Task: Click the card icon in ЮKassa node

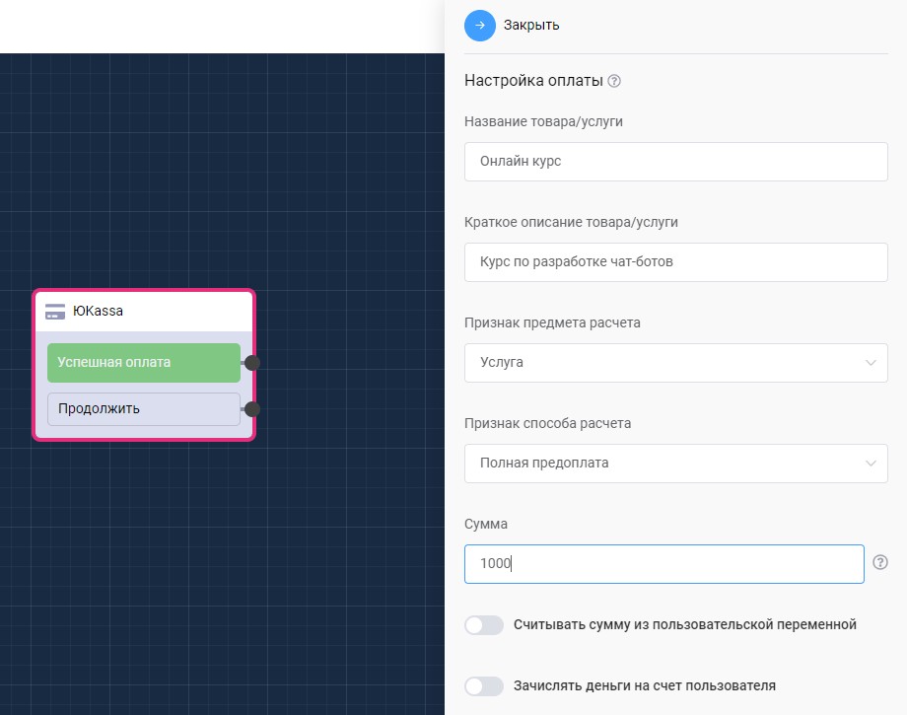Action: click(x=55, y=312)
